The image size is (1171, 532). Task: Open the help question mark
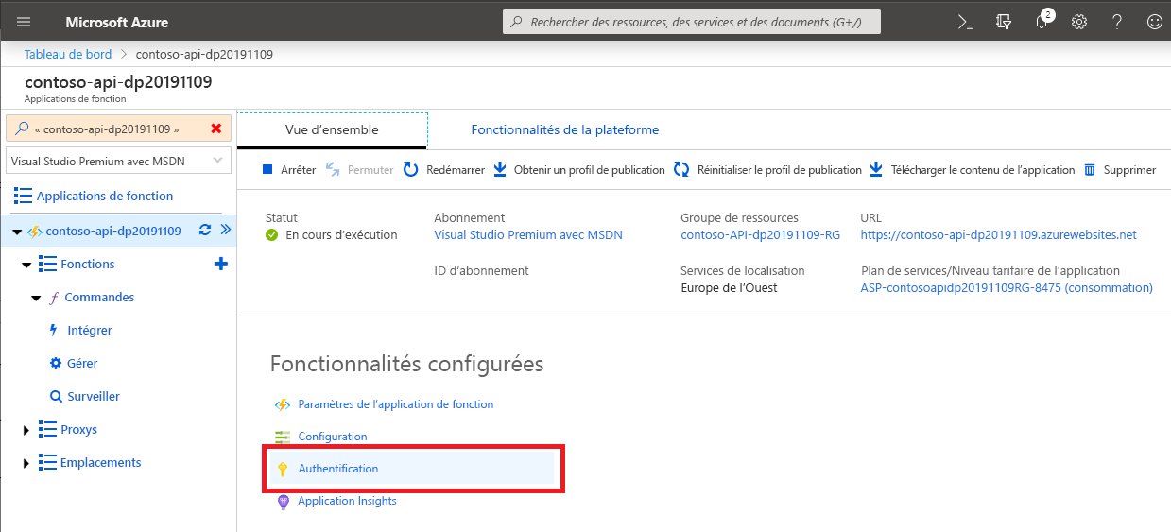pos(1117,22)
